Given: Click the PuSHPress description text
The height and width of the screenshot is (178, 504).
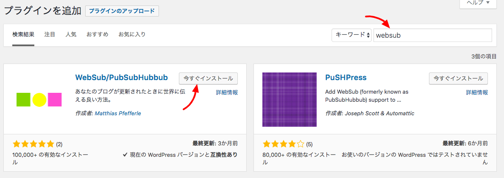Looking at the screenshot, I should (367, 96).
